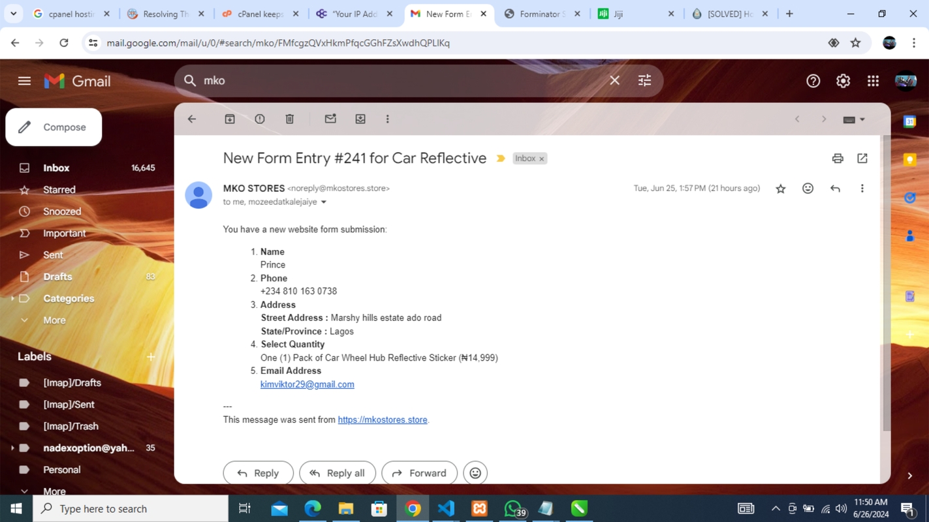Switch to the Forminator browser tab

(x=542, y=14)
